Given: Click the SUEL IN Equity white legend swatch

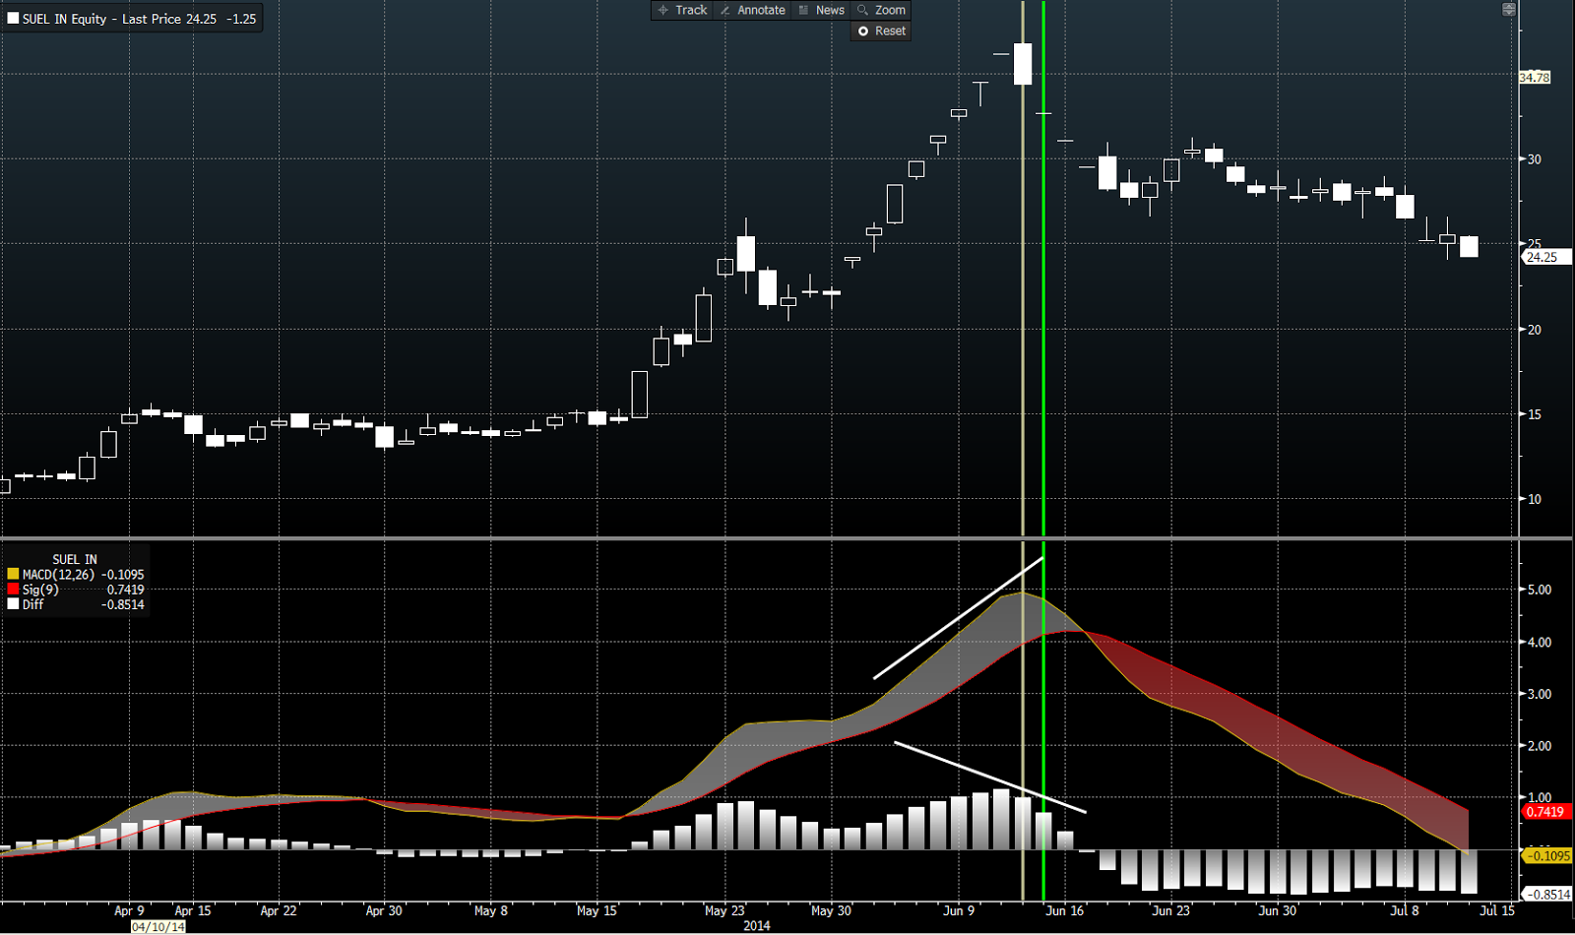Looking at the screenshot, I should click(13, 19).
